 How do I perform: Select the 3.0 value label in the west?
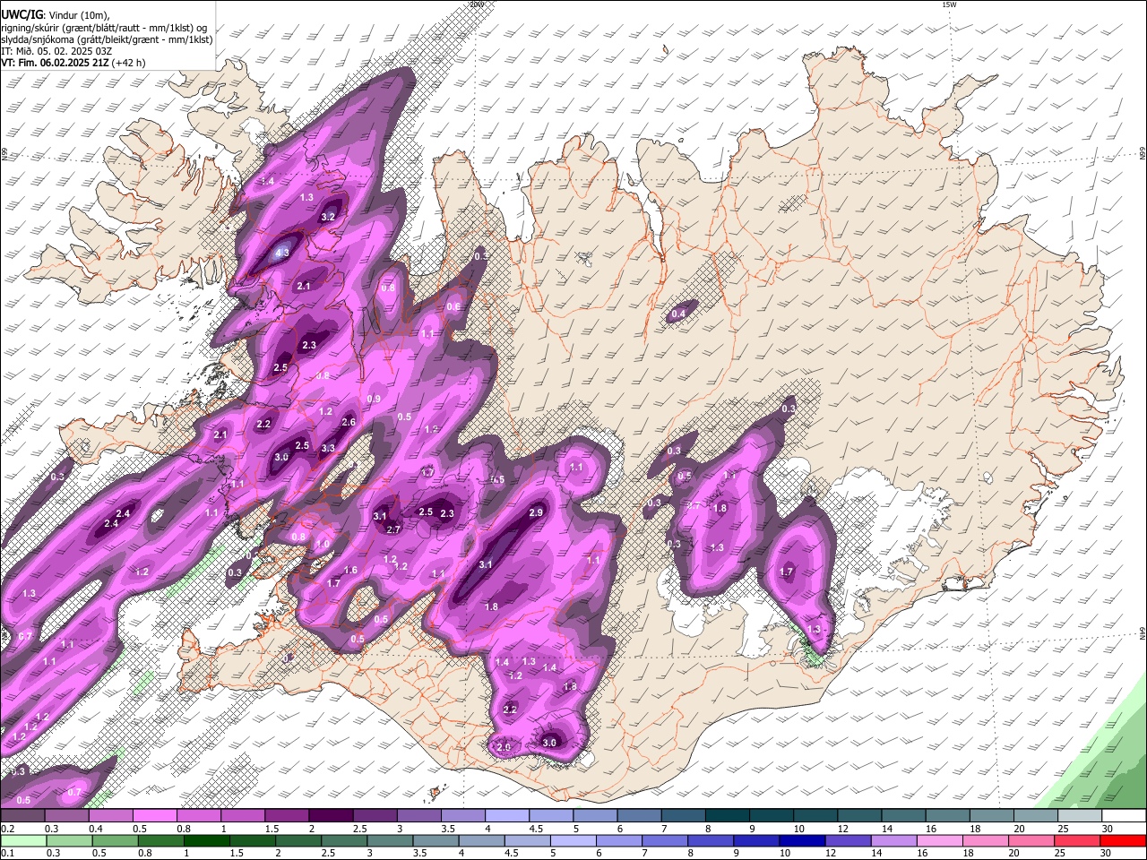[281, 457]
